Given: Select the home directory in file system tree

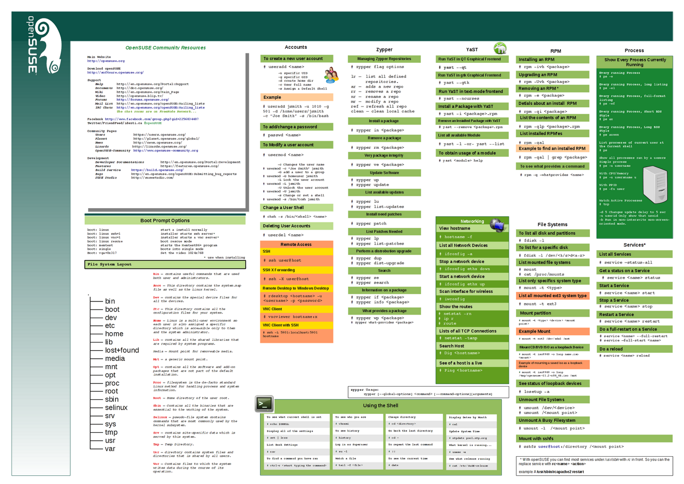Looking at the screenshot, I should point(115,334).
